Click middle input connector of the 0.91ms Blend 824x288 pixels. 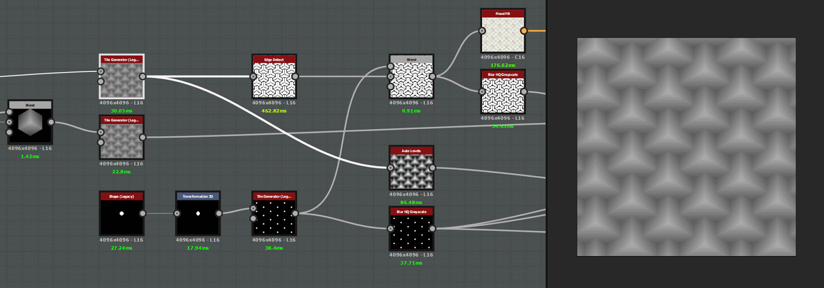(x=390, y=77)
